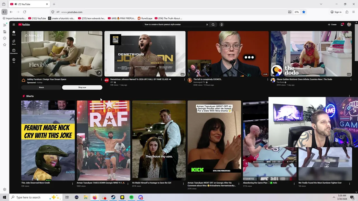The width and height of the screenshot is (358, 201).
Task: Open YouTube notifications bell
Action: click(342, 25)
